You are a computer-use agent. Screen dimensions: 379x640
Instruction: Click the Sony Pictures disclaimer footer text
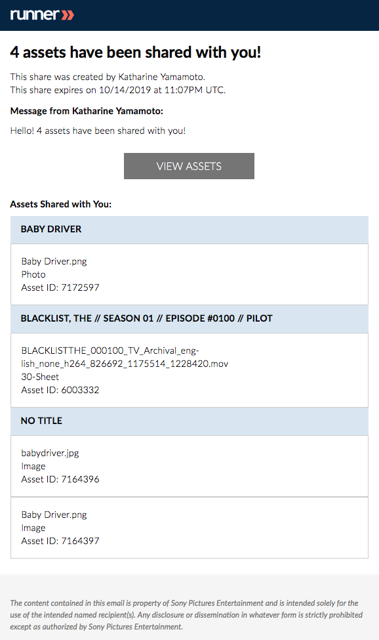pos(186,614)
